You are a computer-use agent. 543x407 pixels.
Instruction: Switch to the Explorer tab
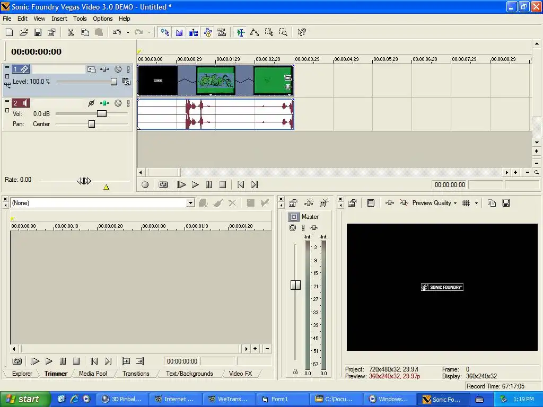22,374
